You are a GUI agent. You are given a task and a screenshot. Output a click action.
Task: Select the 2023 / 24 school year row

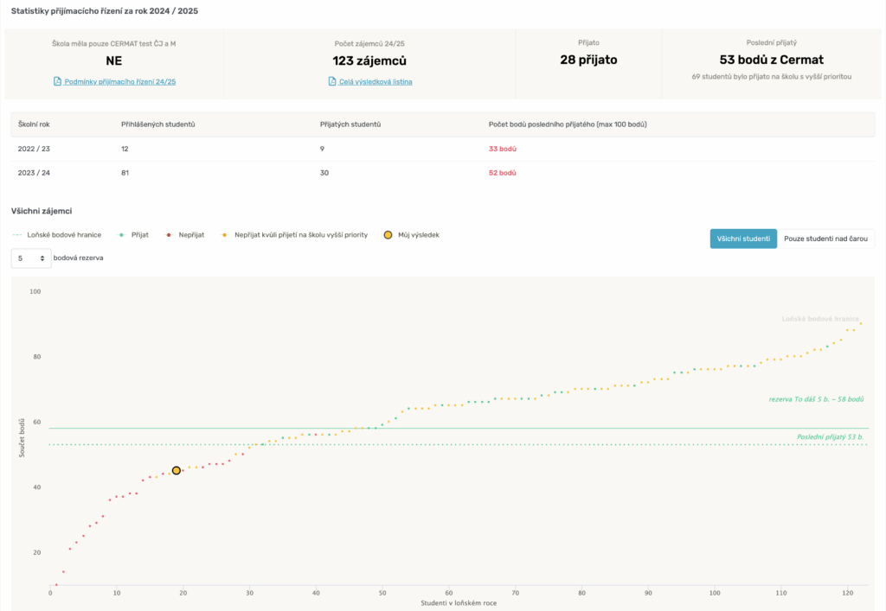click(34, 173)
